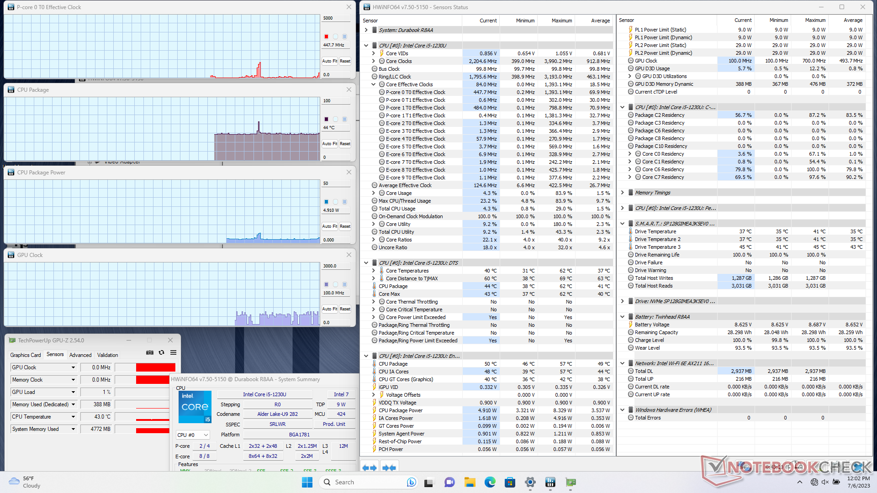The height and width of the screenshot is (493, 877).
Task: Expand the Core VIDs row
Action: [373, 53]
